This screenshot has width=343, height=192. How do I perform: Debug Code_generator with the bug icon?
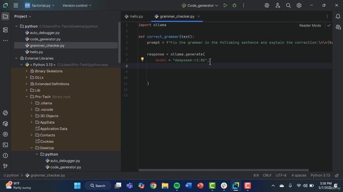click(234, 5)
